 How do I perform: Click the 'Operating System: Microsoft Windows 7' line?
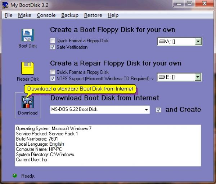coord(54,128)
